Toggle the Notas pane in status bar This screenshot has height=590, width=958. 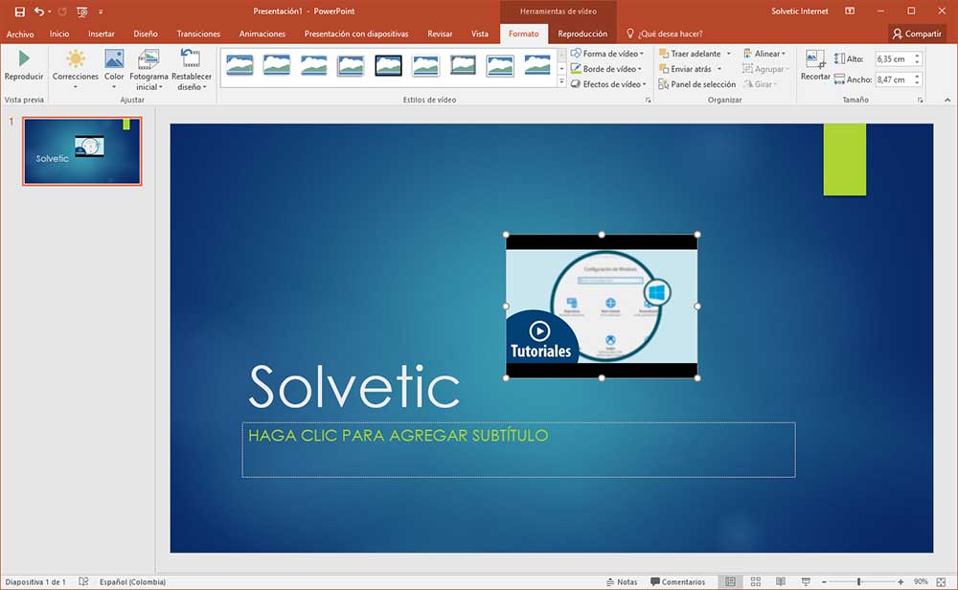[x=622, y=582]
